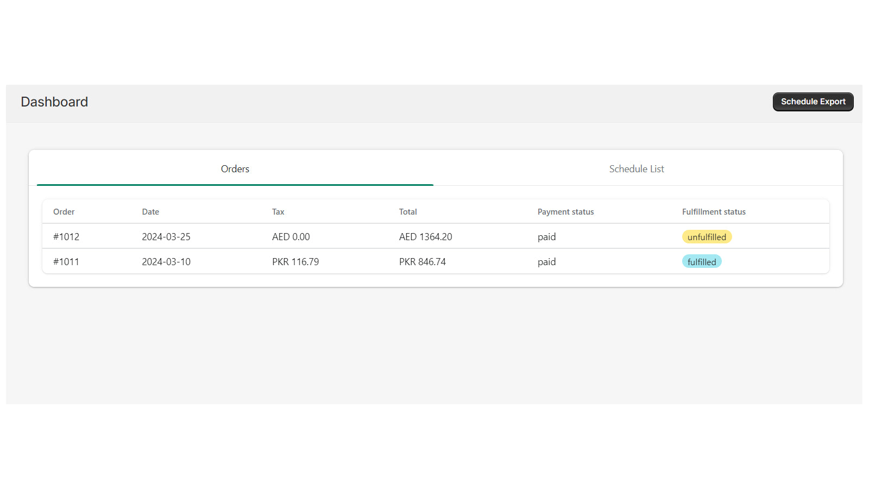Click the Date column header
The height and width of the screenshot is (489, 869).
150,211
